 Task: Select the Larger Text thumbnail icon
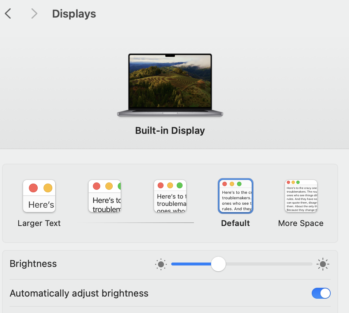point(39,196)
